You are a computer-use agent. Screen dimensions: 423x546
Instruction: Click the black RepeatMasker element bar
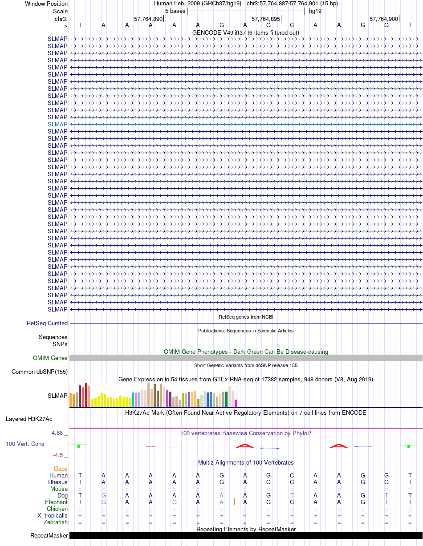pos(246,536)
